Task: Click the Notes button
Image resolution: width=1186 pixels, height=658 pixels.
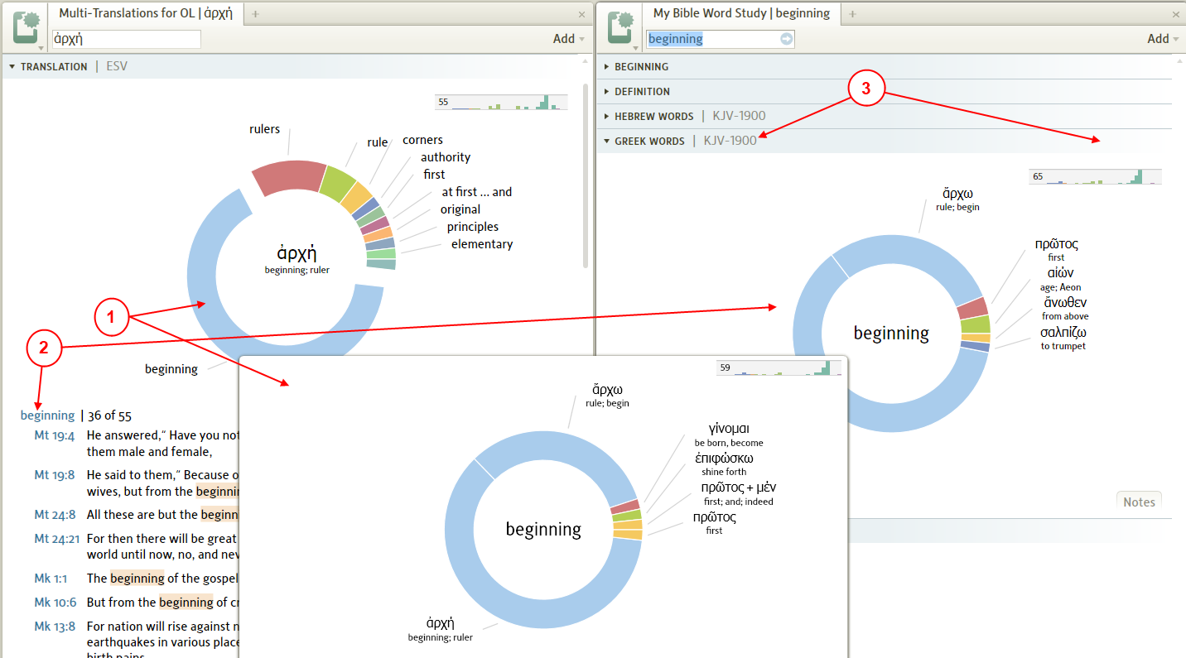Action: click(x=1139, y=502)
